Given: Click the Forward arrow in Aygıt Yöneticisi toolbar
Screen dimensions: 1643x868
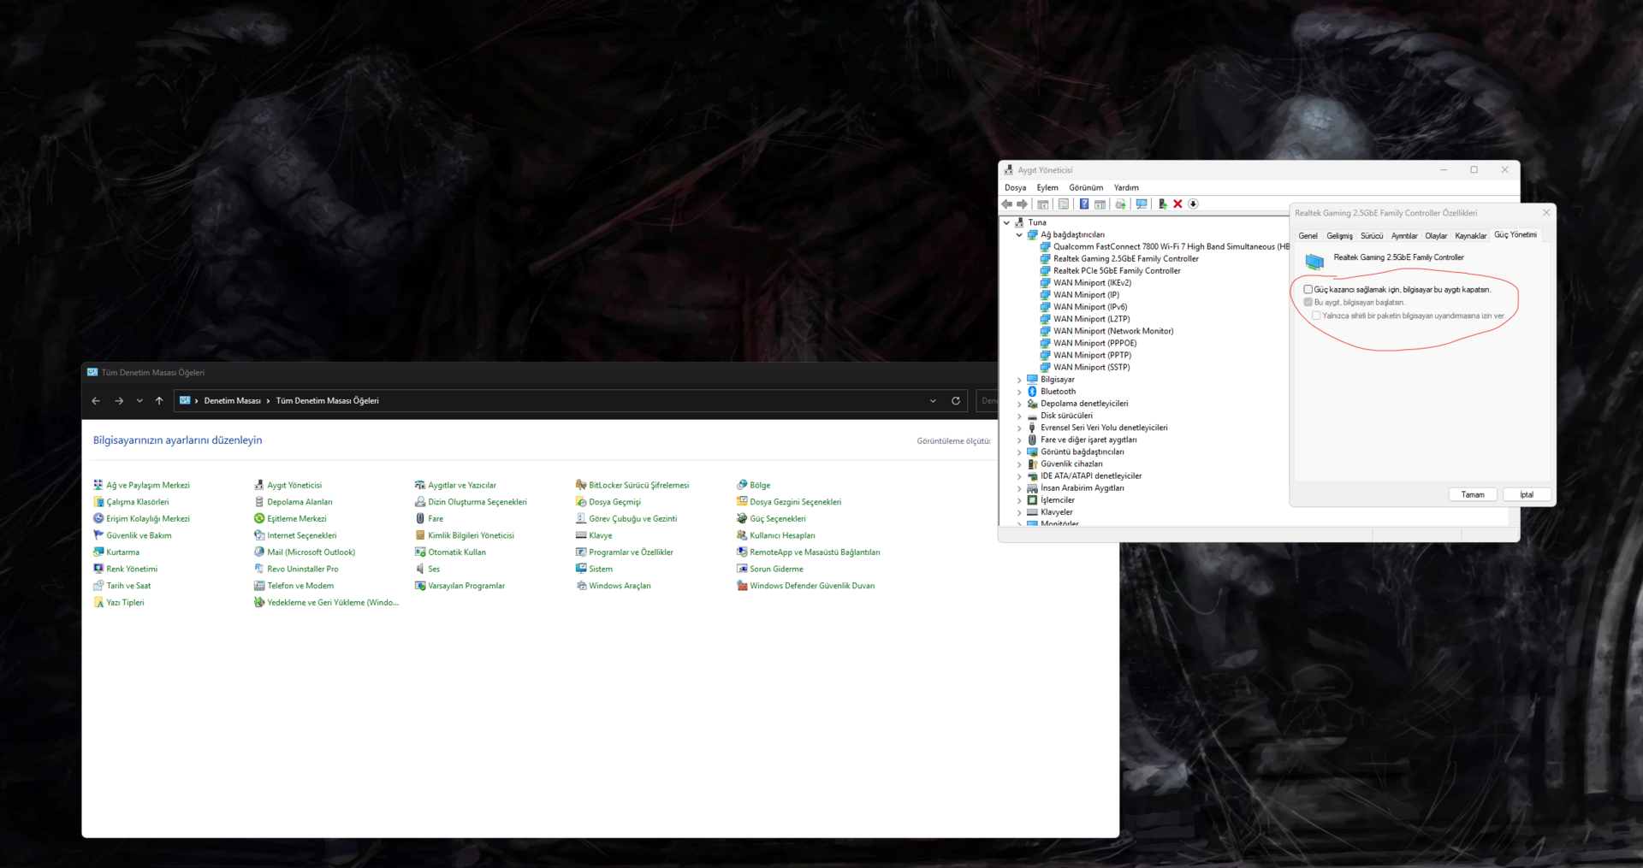Looking at the screenshot, I should coord(1022,204).
